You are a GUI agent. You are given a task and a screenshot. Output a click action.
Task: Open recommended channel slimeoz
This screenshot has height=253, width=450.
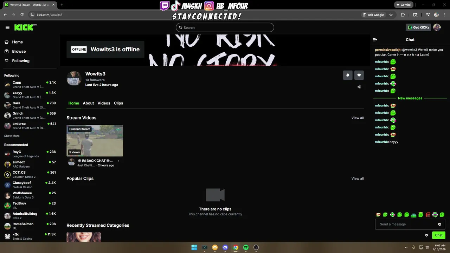30,164
